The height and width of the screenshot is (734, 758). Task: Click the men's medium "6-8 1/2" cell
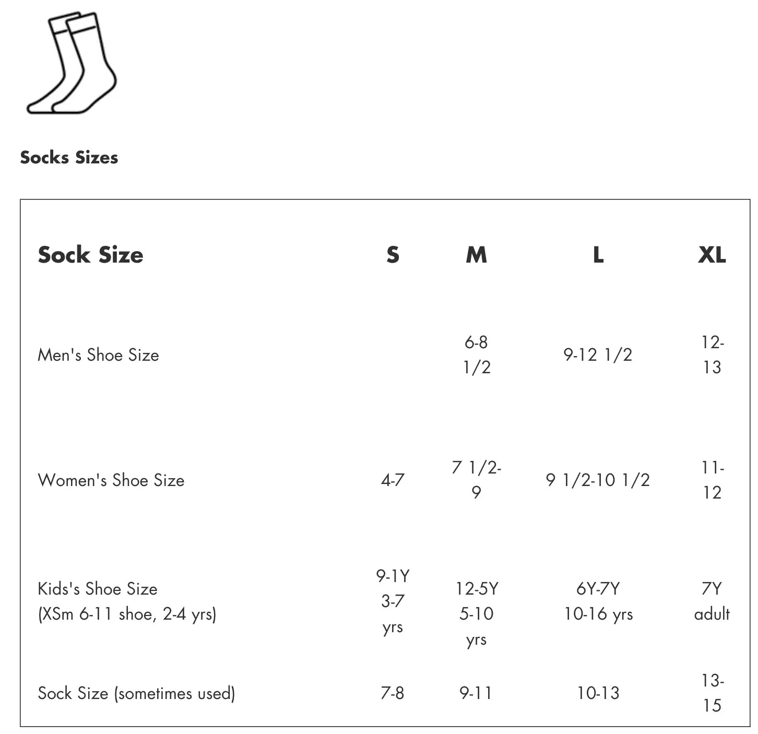(x=476, y=355)
